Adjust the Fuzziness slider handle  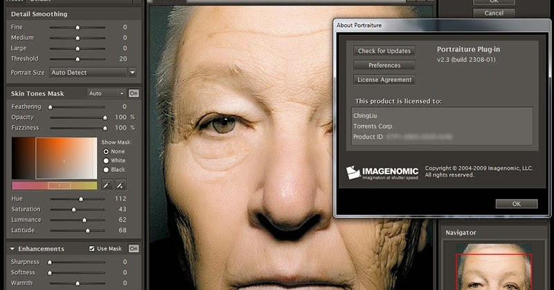pyautogui.click(x=105, y=128)
